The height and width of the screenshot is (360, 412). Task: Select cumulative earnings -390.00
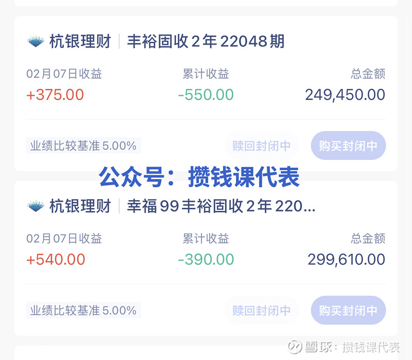click(205, 259)
